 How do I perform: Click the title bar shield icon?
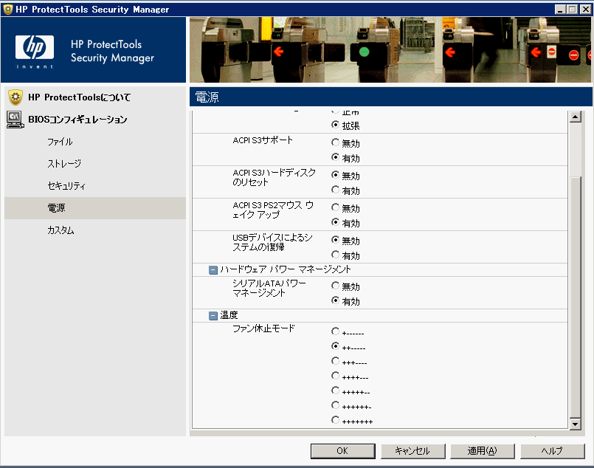(x=7, y=9)
